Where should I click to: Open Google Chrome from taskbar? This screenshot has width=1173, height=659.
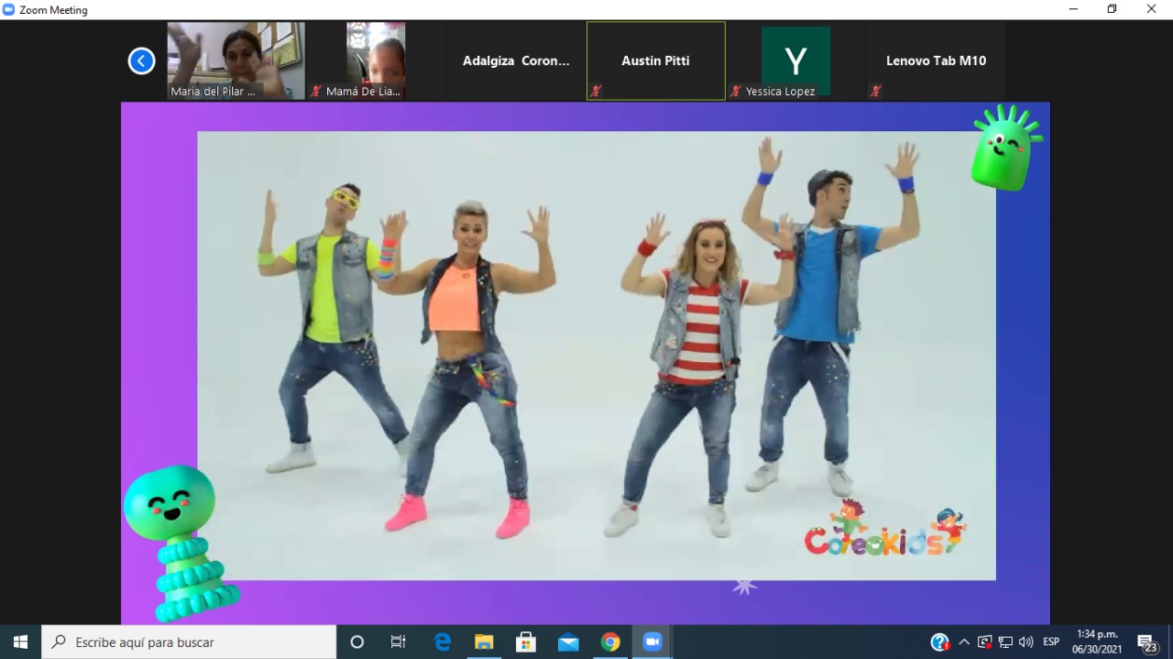point(610,642)
